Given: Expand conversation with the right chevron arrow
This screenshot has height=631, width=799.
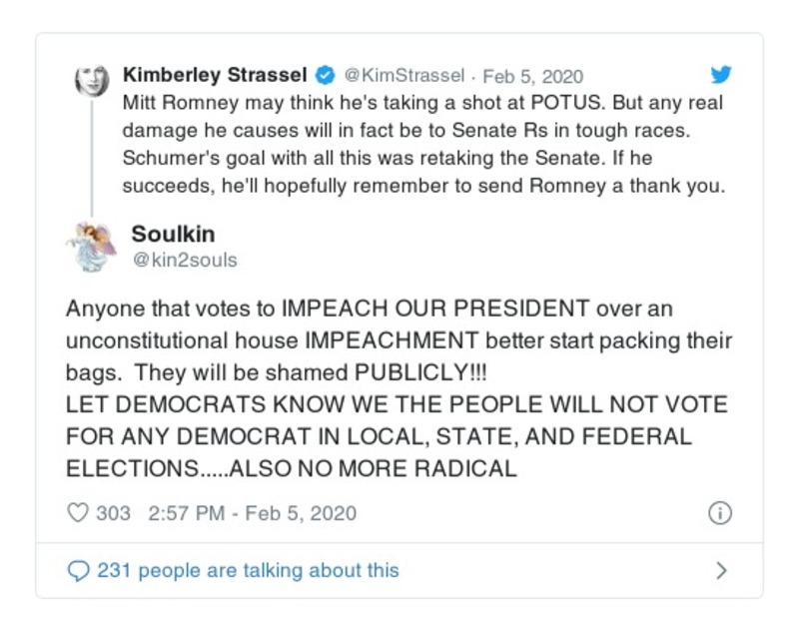Looking at the screenshot, I should click(x=721, y=571).
